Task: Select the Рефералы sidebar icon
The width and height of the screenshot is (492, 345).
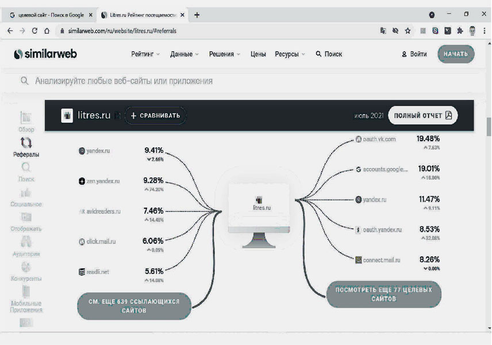Action: [x=26, y=145]
